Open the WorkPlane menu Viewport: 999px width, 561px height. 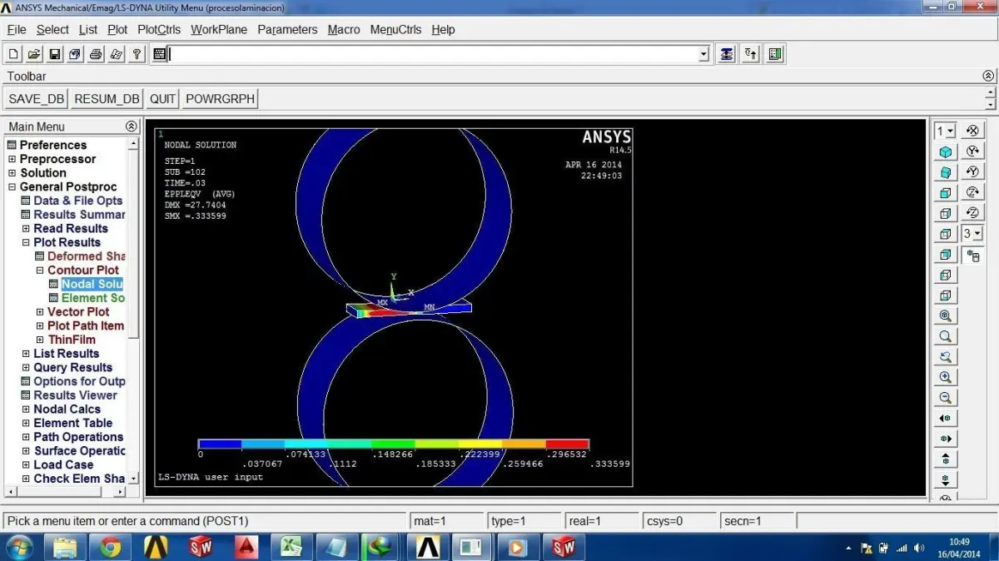pyautogui.click(x=219, y=29)
